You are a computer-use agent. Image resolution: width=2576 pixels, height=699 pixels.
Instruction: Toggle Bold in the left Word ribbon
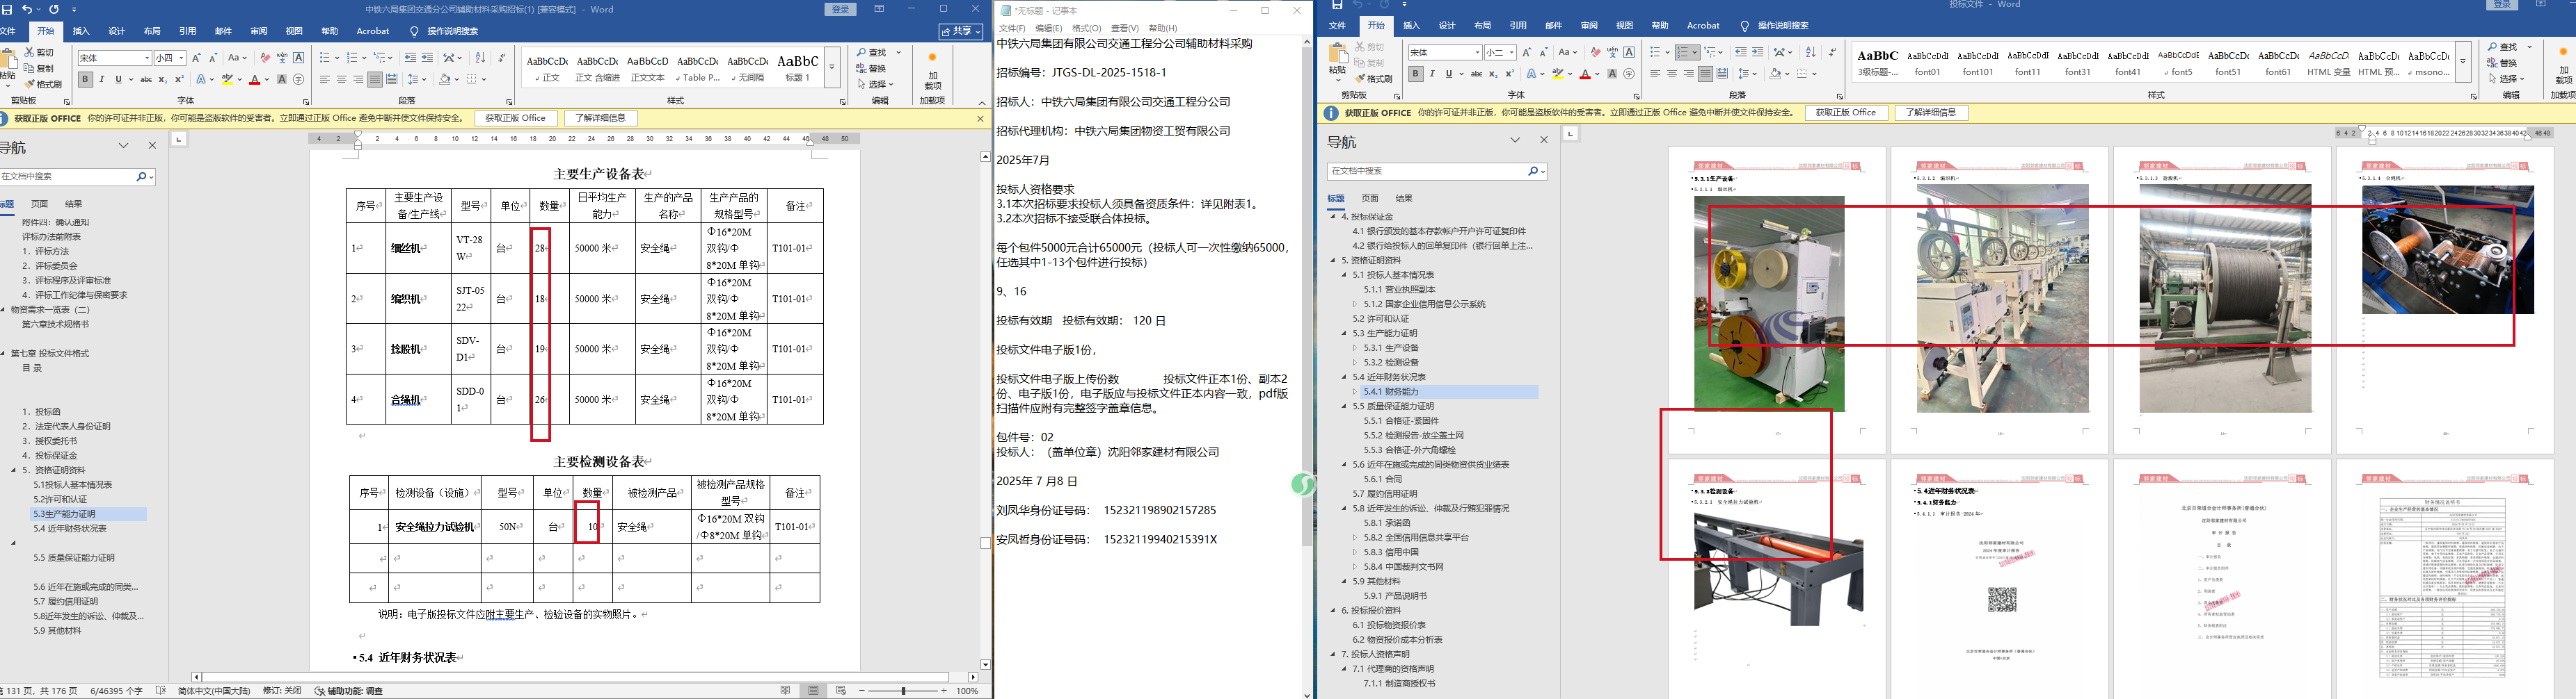pyautogui.click(x=85, y=80)
